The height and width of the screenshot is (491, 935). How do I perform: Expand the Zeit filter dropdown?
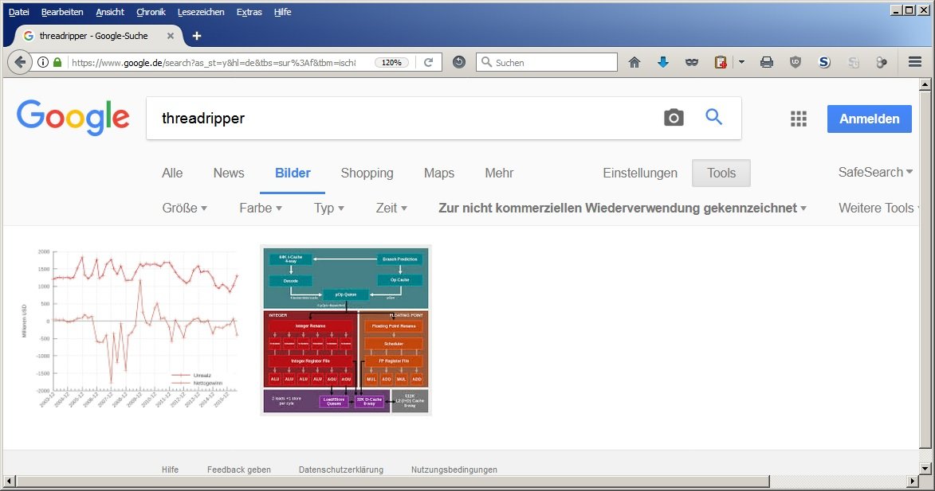click(x=391, y=208)
